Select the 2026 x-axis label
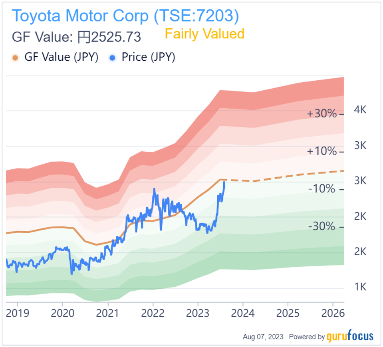 (334, 313)
